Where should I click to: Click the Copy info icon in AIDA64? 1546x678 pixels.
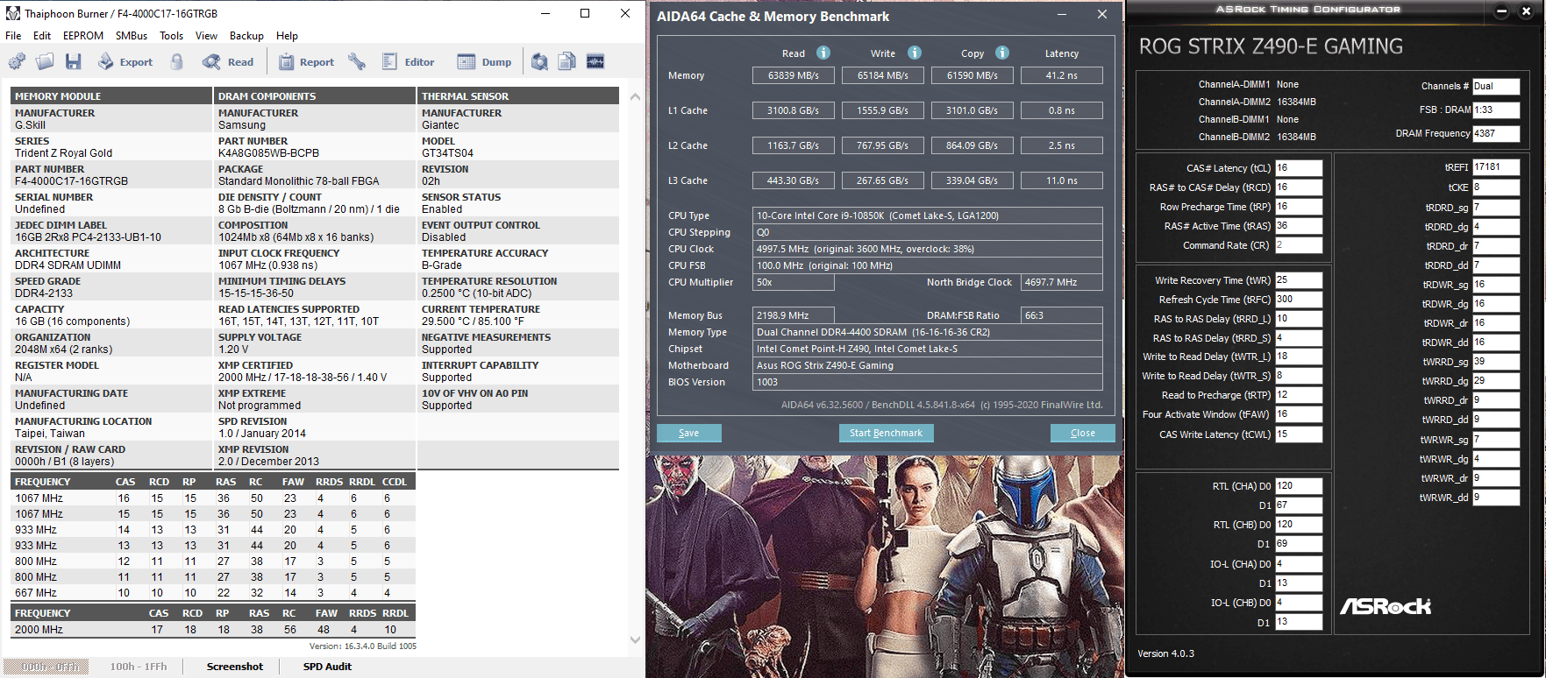click(1002, 53)
